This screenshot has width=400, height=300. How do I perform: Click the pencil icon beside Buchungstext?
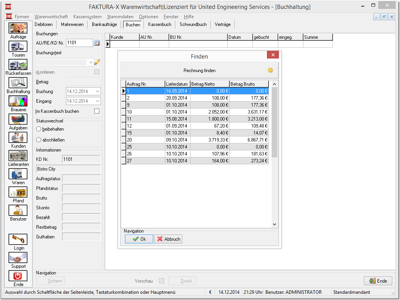pos(97,62)
